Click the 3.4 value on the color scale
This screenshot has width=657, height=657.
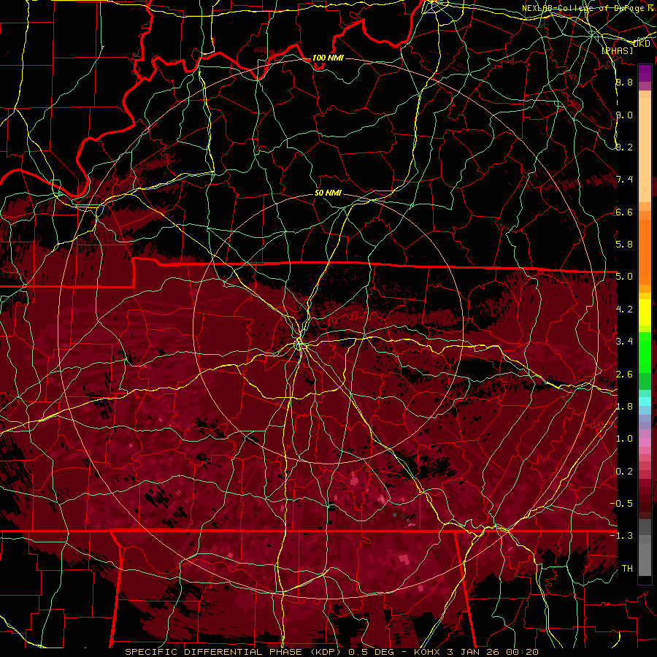pos(624,341)
